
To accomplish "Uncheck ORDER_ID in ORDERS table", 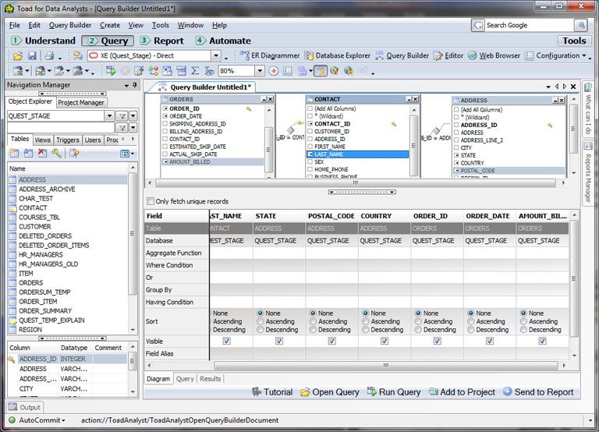I will (165, 108).
